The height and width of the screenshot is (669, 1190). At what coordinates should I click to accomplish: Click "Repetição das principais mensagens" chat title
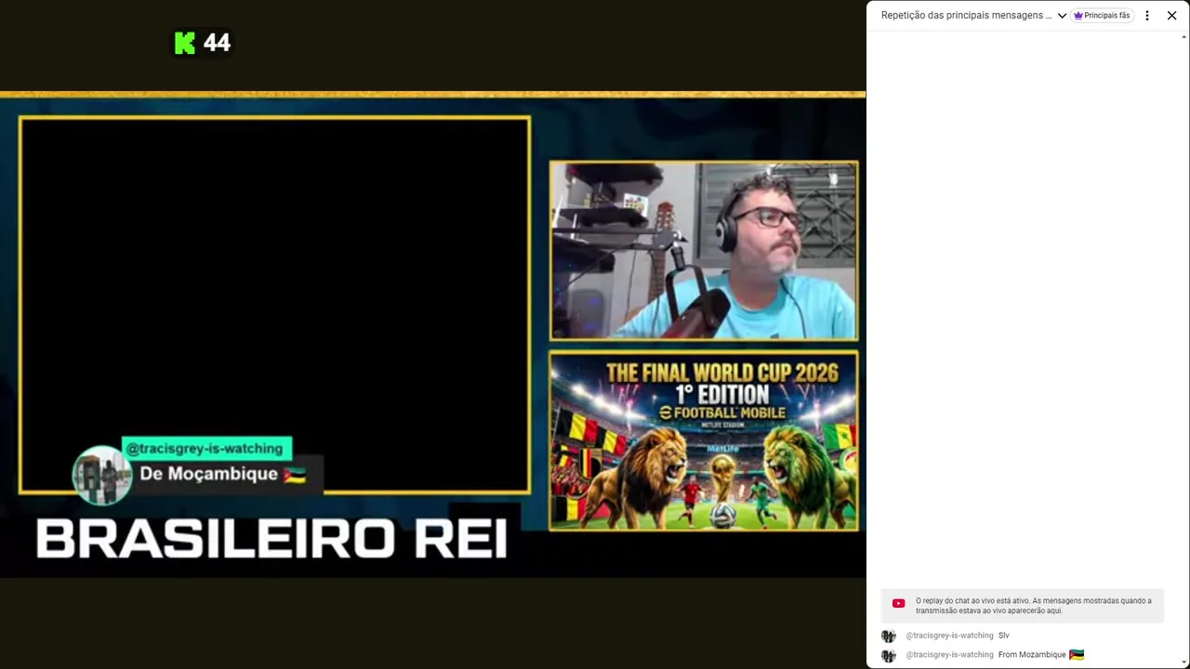967,16
